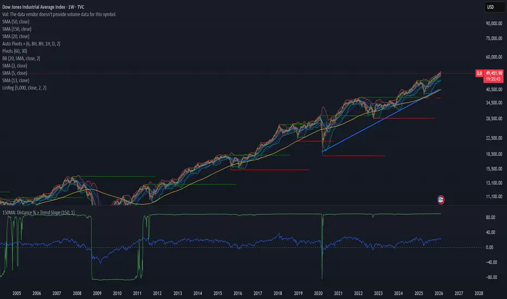Click the 2020 label on the time axis
Screen dimensions: 507x299
pyautogui.click(x=318, y=294)
